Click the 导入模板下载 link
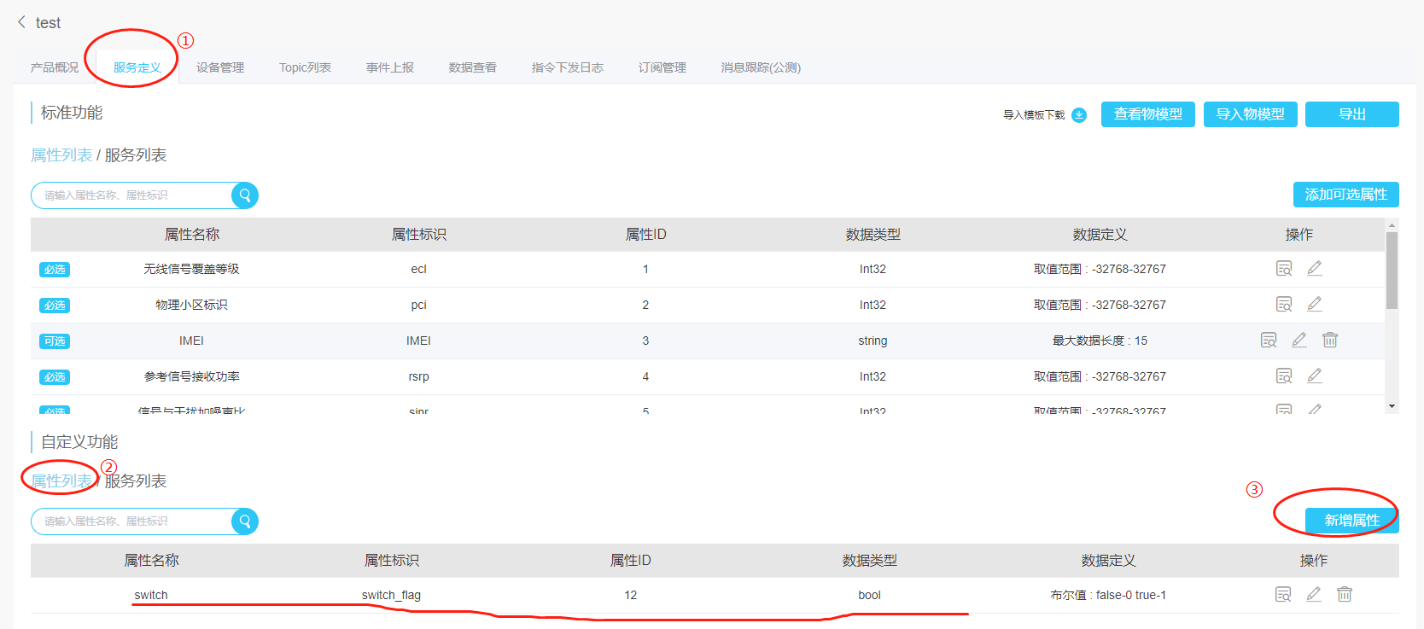 pos(1034,115)
